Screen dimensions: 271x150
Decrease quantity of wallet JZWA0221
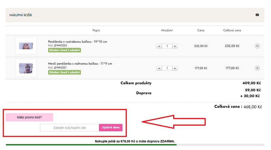(x=175, y=68)
